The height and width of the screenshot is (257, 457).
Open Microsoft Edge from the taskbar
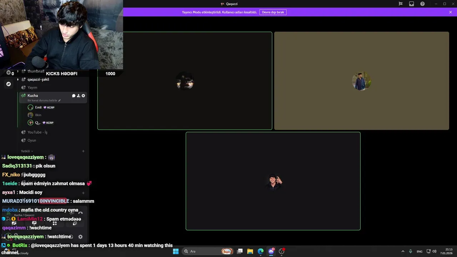pos(261,251)
